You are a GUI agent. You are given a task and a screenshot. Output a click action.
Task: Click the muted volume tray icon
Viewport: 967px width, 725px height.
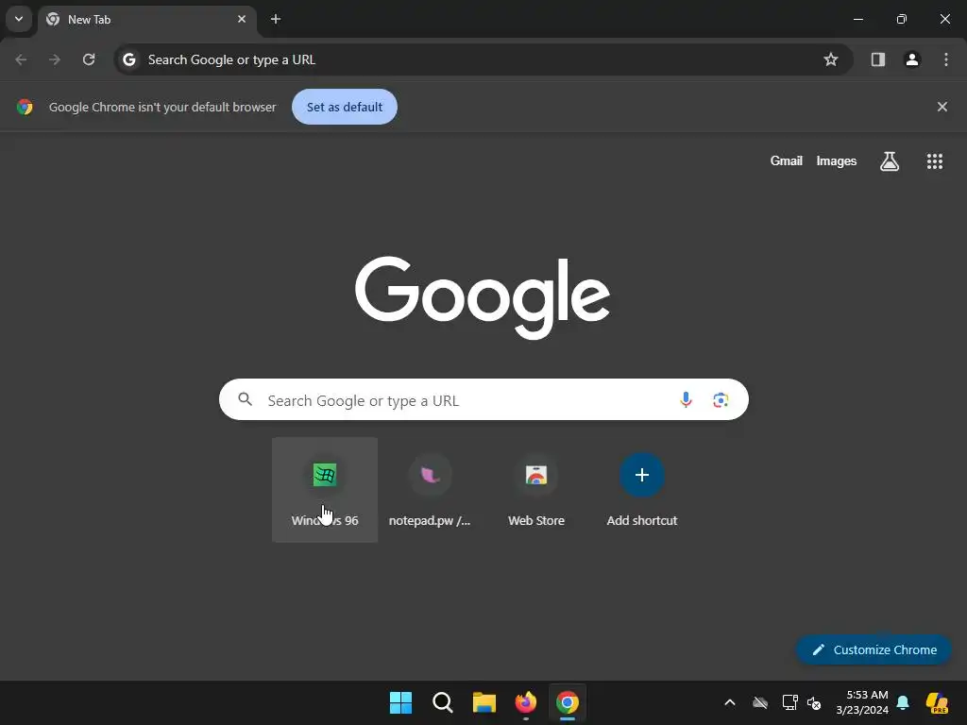point(814,702)
